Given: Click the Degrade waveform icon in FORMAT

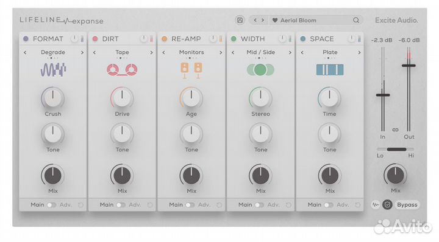Looking at the screenshot, I should click(x=53, y=69).
